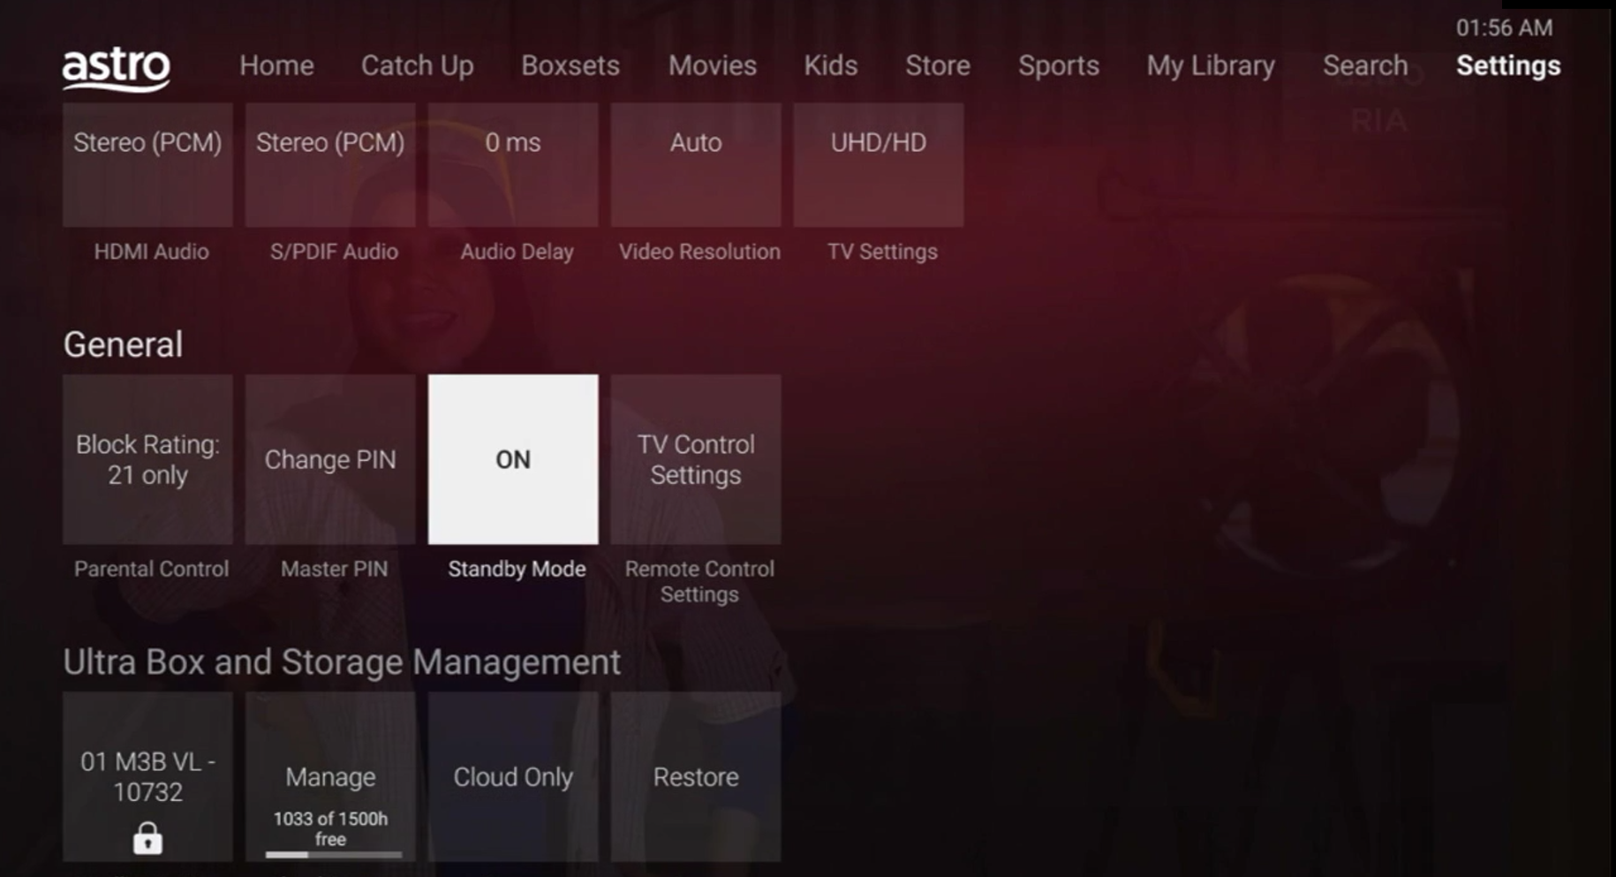
Task: Click the General section heading
Action: [x=123, y=344]
